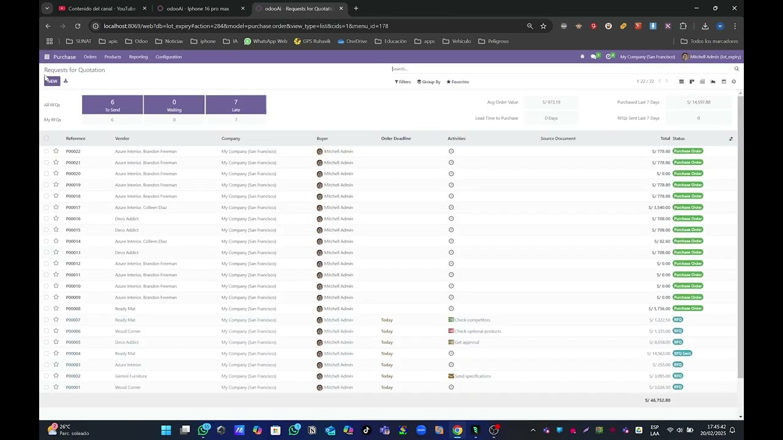Switch to graph view
Viewport: 783px width, 440px height.
click(713, 81)
